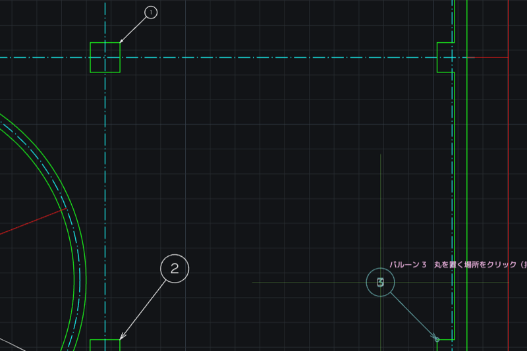
Task: Click the green square pointed to by balloon 1
Action: 105,57
